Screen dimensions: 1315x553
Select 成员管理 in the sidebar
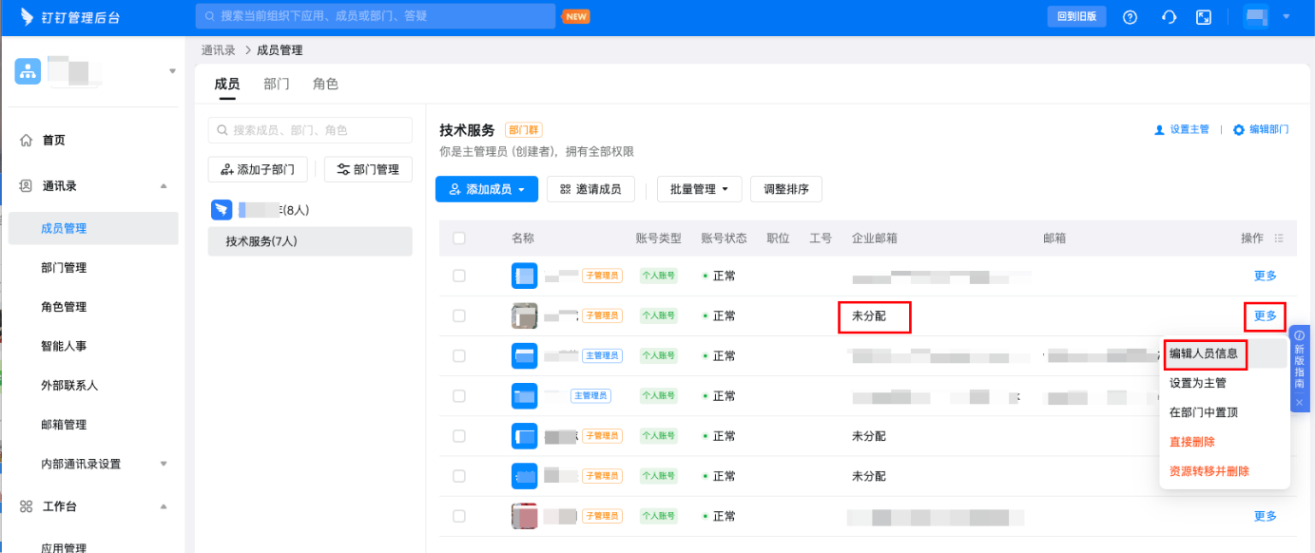coord(93,228)
